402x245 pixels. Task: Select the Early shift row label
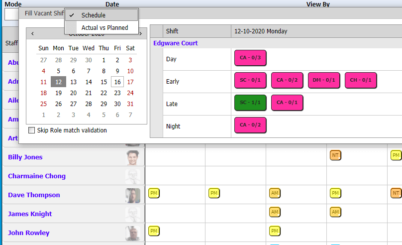click(x=173, y=82)
